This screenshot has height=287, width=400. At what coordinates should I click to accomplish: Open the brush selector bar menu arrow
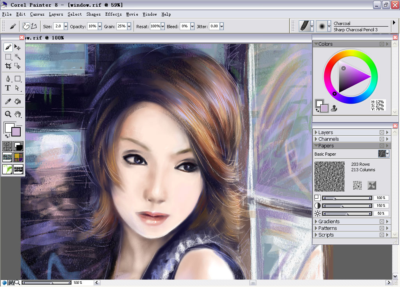[x=394, y=23]
